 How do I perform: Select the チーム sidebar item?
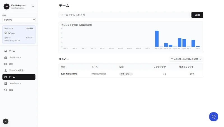[19, 77]
